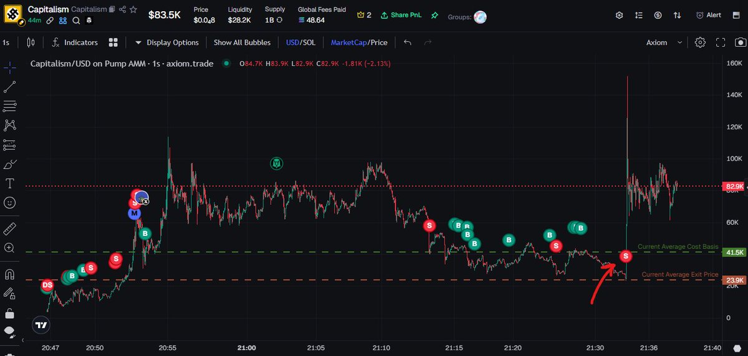Open the token link icon

tap(50, 21)
